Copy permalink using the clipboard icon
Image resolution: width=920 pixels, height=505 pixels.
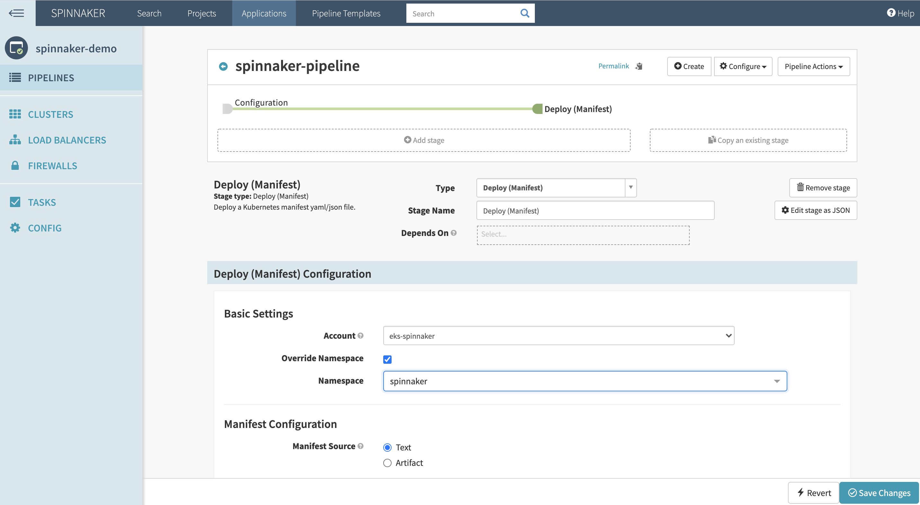point(639,66)
